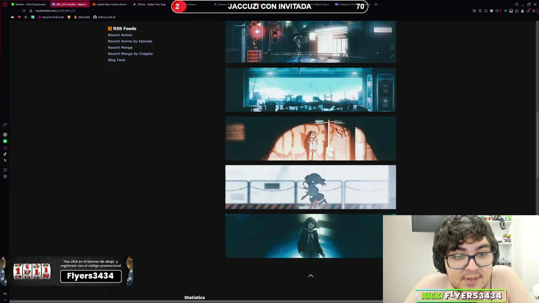Viewport: 539px width, 303px height.
Task: Click the pin icon in address bar
Action: click(480, 11)
